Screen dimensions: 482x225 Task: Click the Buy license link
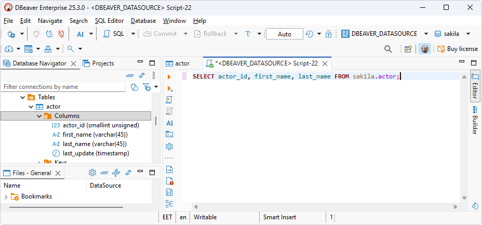(458, 49)
